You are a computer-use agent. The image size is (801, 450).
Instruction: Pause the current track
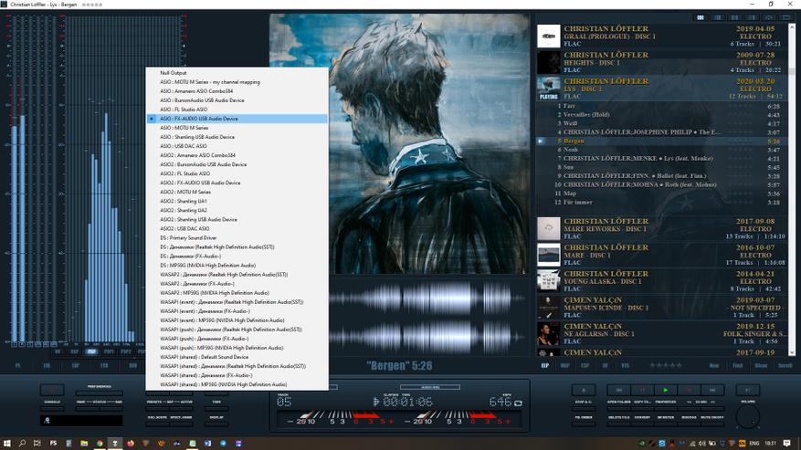coord(642,391)
